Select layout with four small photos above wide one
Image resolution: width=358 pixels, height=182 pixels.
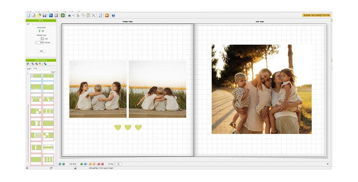click(36, 99)
